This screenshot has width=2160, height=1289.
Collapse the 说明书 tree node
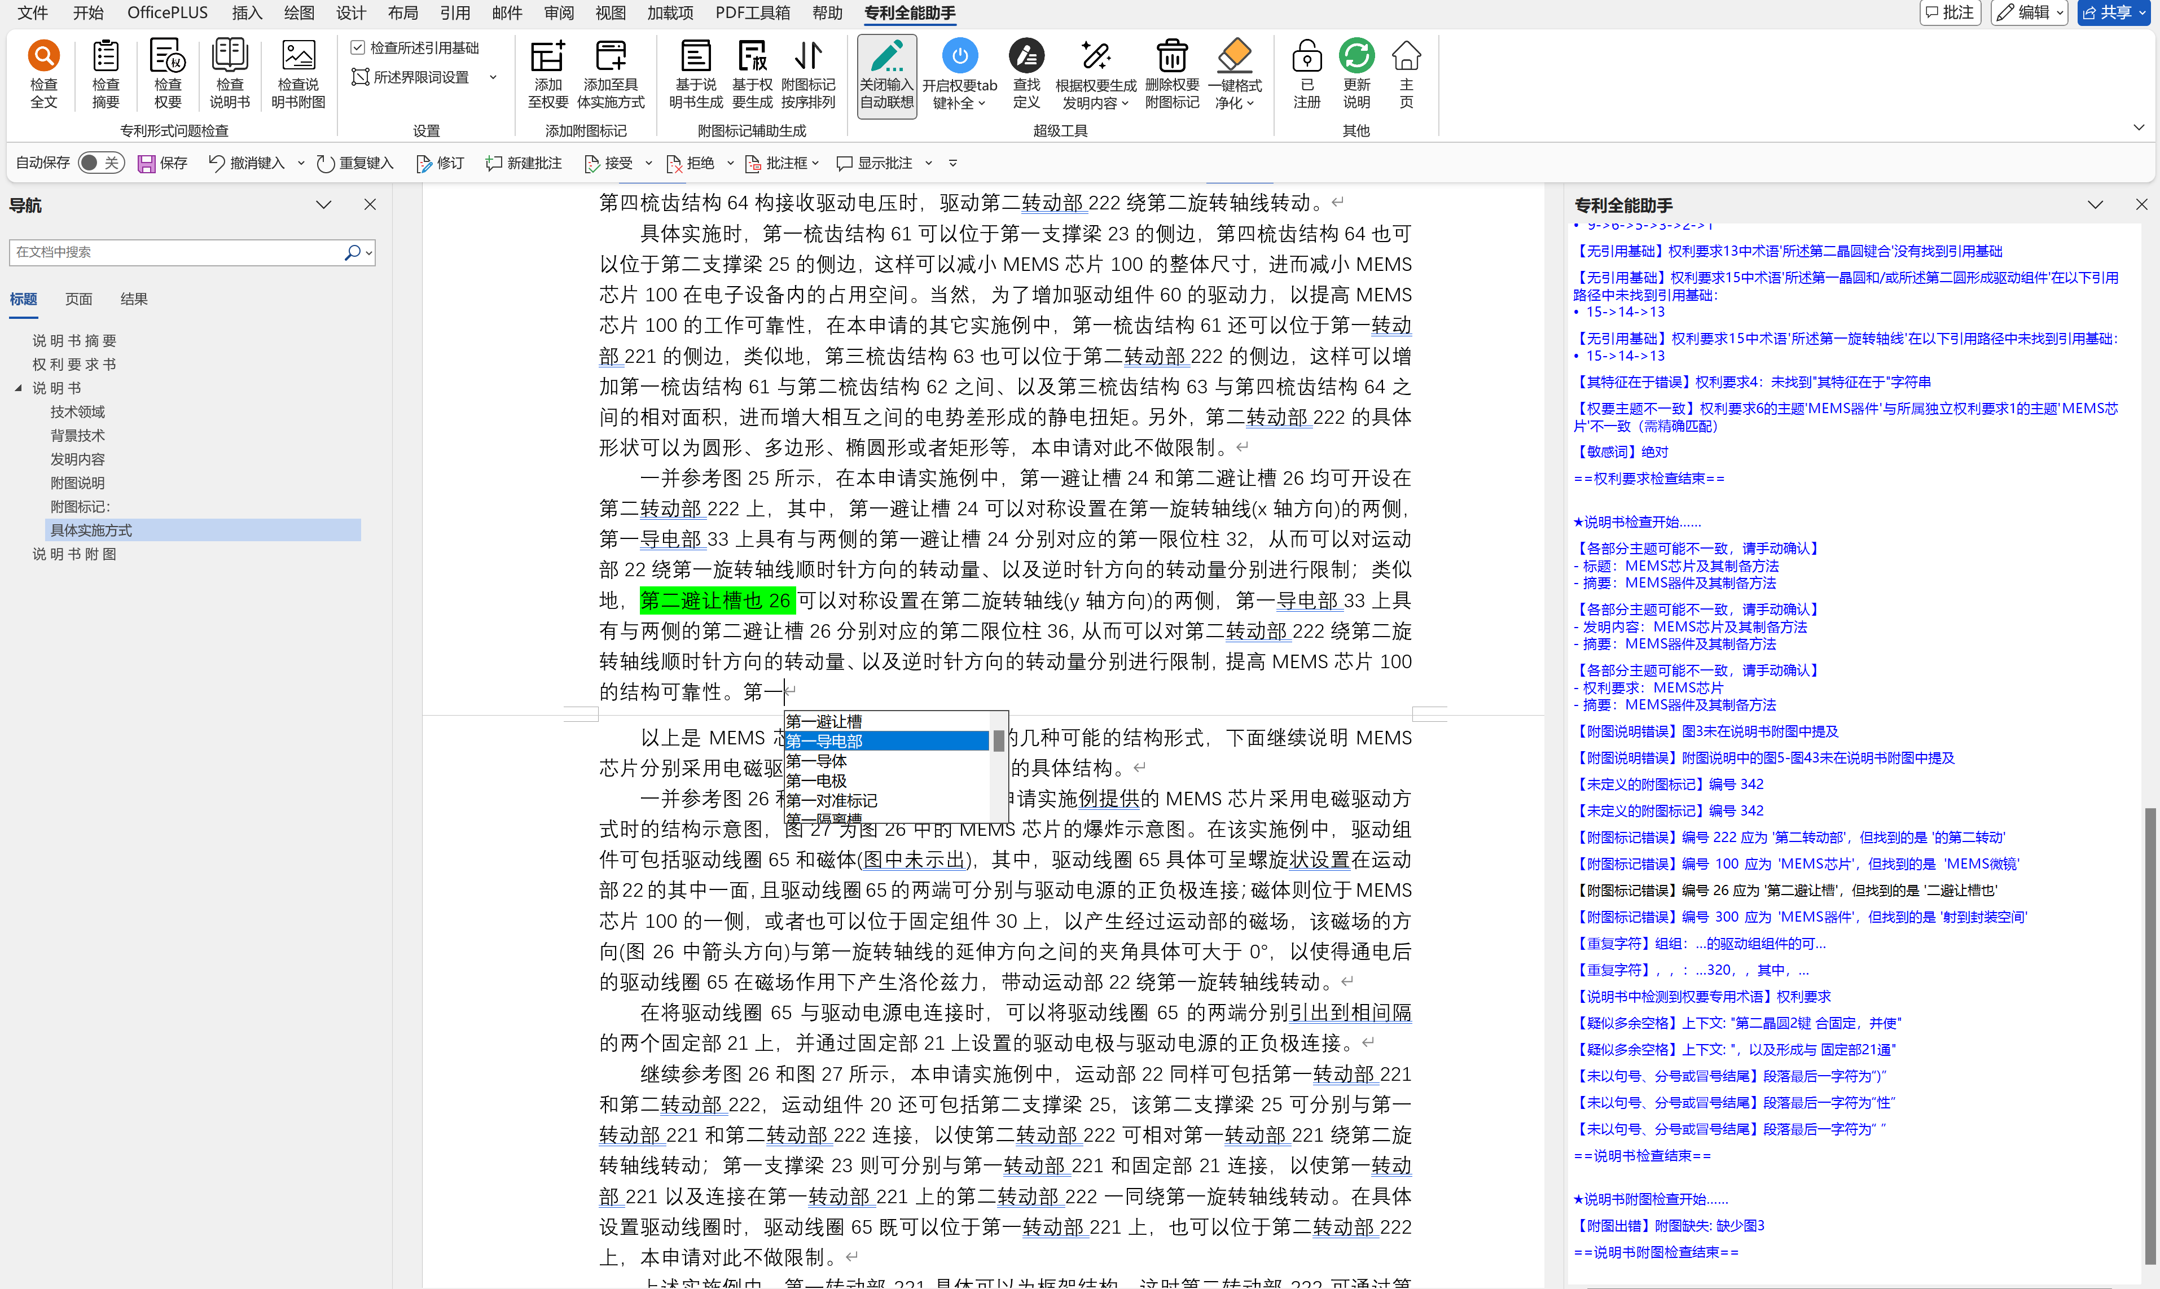point(18,388)
